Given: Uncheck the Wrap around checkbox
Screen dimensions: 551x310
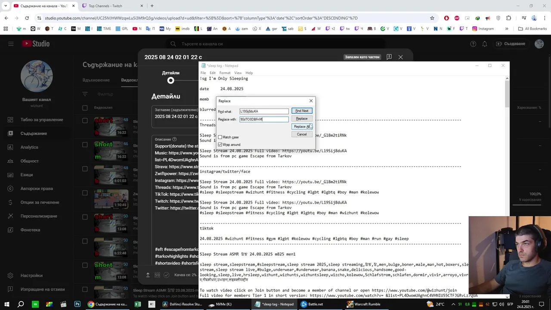Looking at the screenshot, I should [x=220, y=145].
